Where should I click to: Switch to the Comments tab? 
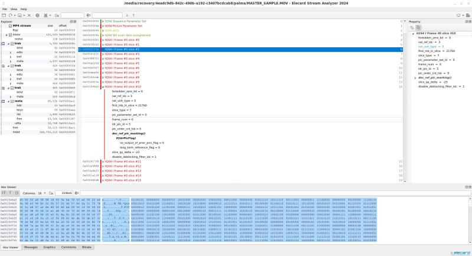coord(68,247)
